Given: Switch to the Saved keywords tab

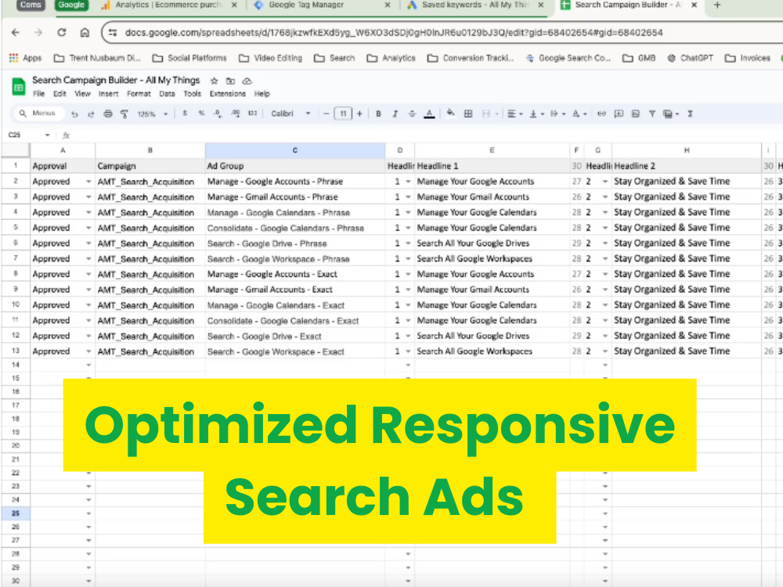Looking at the screenshot, I should pyautogui.click(x=475, y=5).
